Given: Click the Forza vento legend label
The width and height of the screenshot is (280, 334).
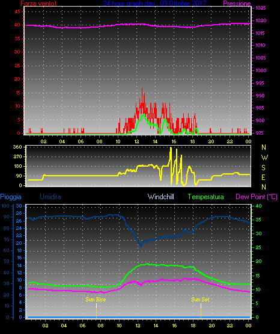Looking at the screenshot, I should [38, 4].
